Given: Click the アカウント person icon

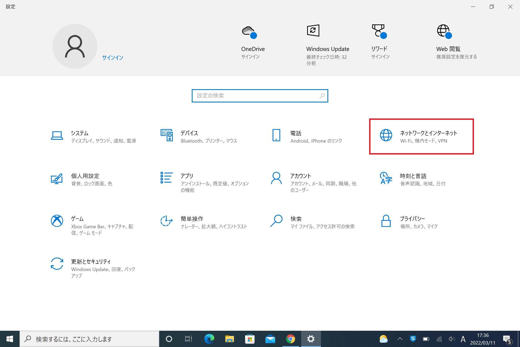Looking at the screenshot, I should pos(276,178).
